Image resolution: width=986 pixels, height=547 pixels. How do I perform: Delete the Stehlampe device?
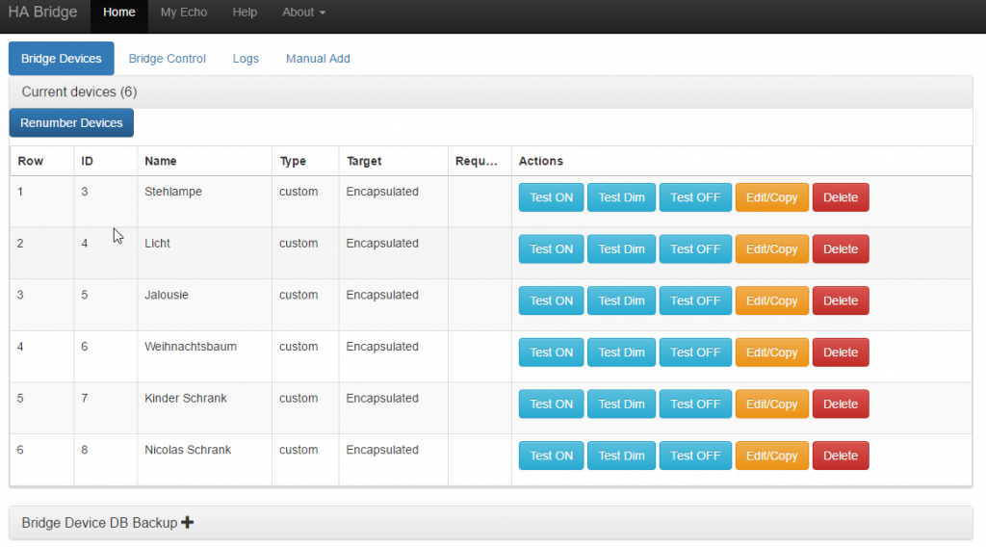coord(840,197)
